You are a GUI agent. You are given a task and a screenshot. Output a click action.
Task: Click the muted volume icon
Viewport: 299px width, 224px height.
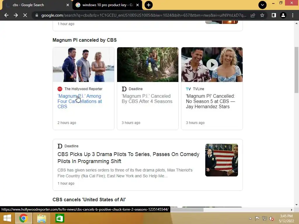tap(272, 218)
